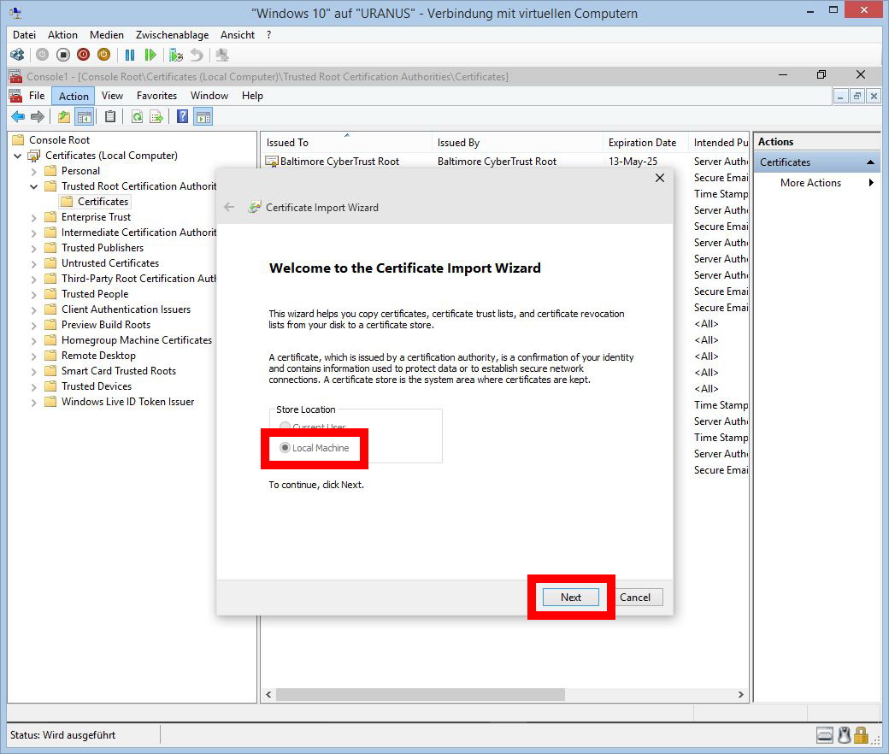Expand the Enterprise Trust tree node
Viewport: 889px width, 754px height.
tap(34, 217)
